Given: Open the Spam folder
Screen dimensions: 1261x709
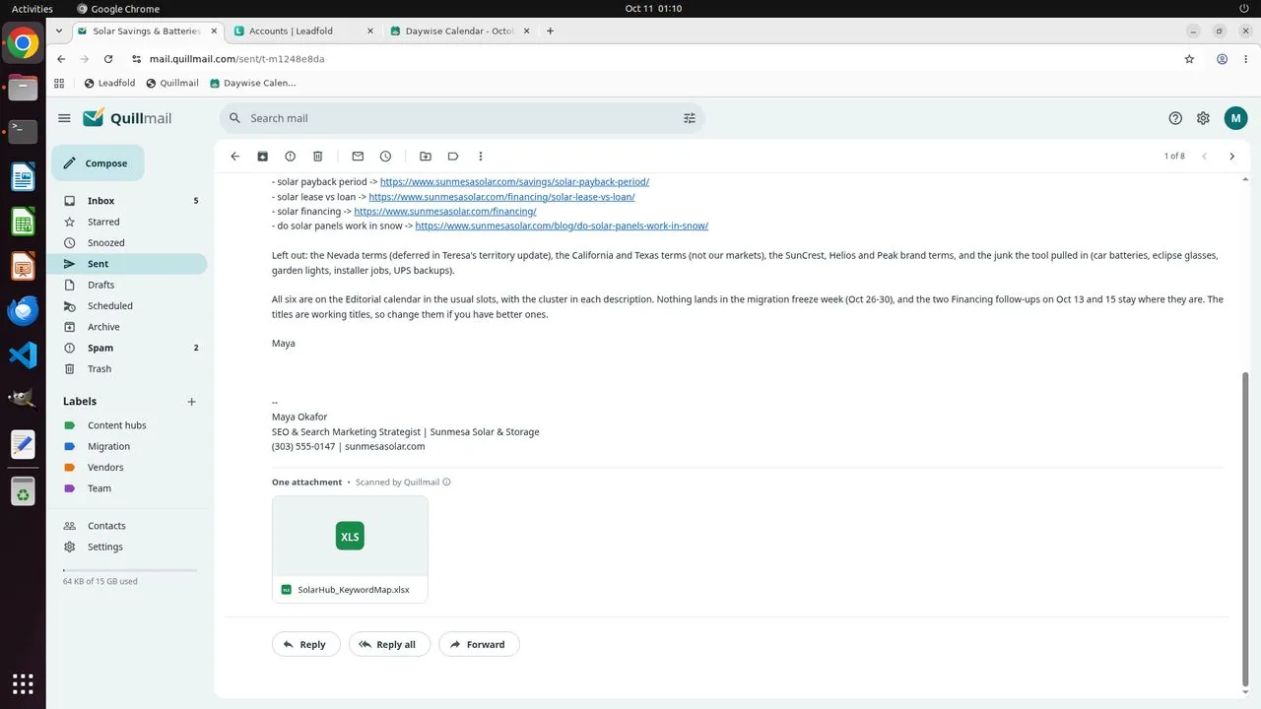Looking at the screenshot, I should coord(127,348).
